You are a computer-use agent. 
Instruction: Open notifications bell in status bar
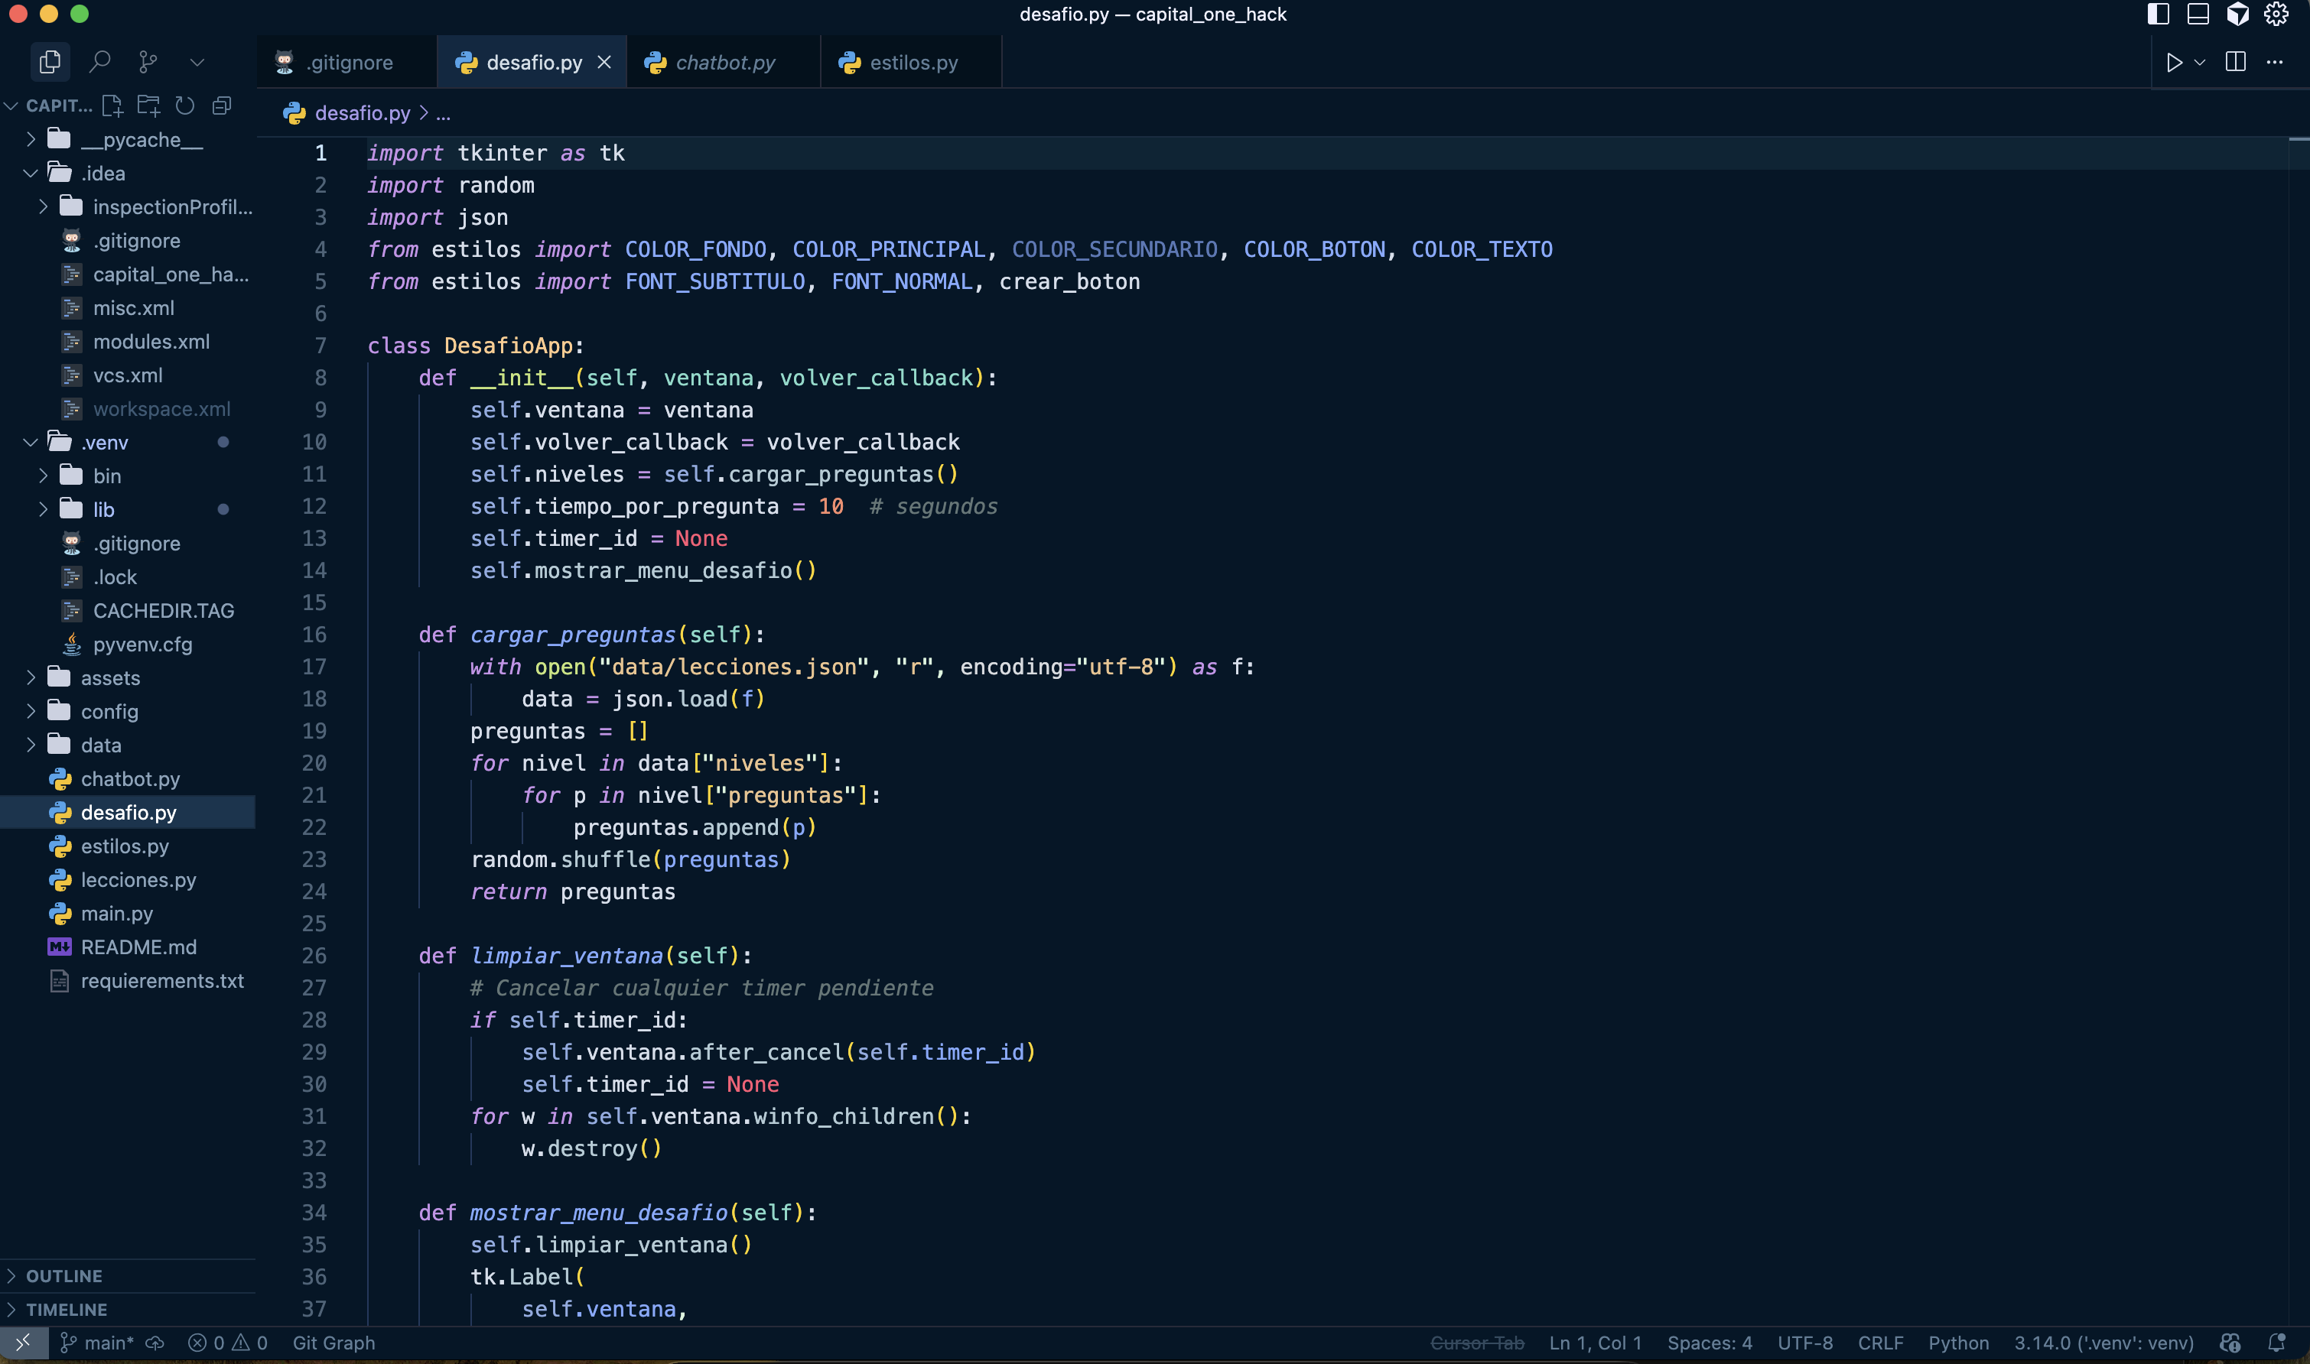[2277, 1343]
